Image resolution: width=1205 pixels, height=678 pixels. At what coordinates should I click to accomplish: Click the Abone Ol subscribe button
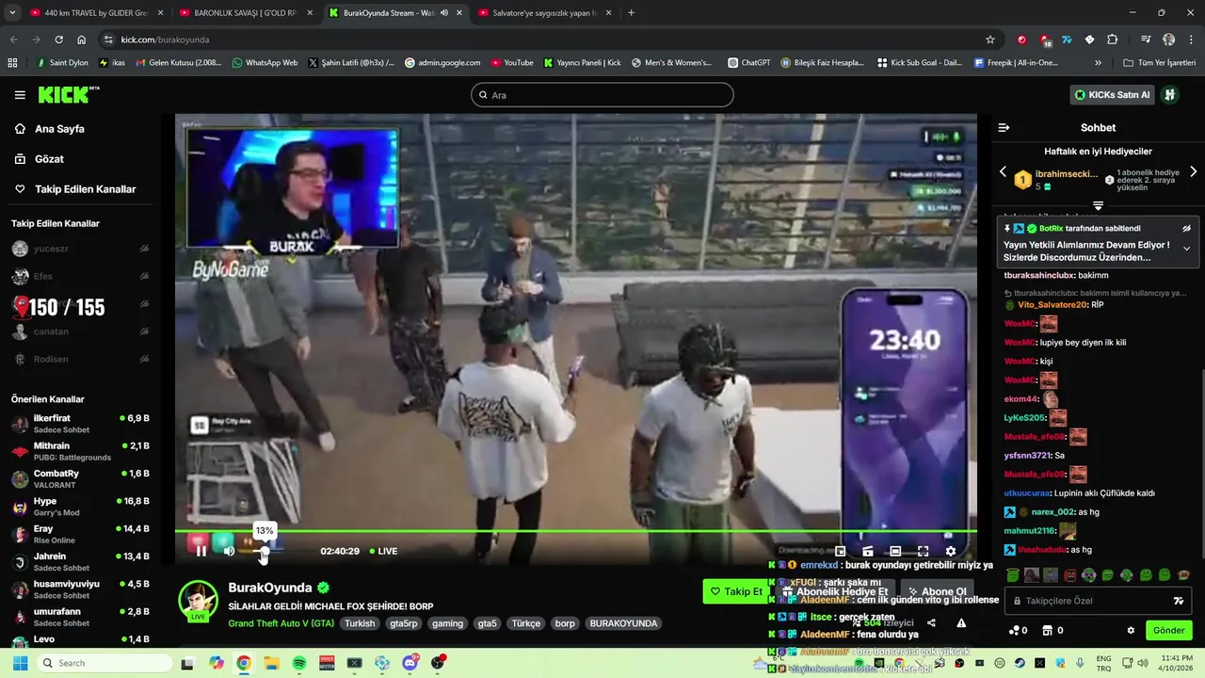937,591
